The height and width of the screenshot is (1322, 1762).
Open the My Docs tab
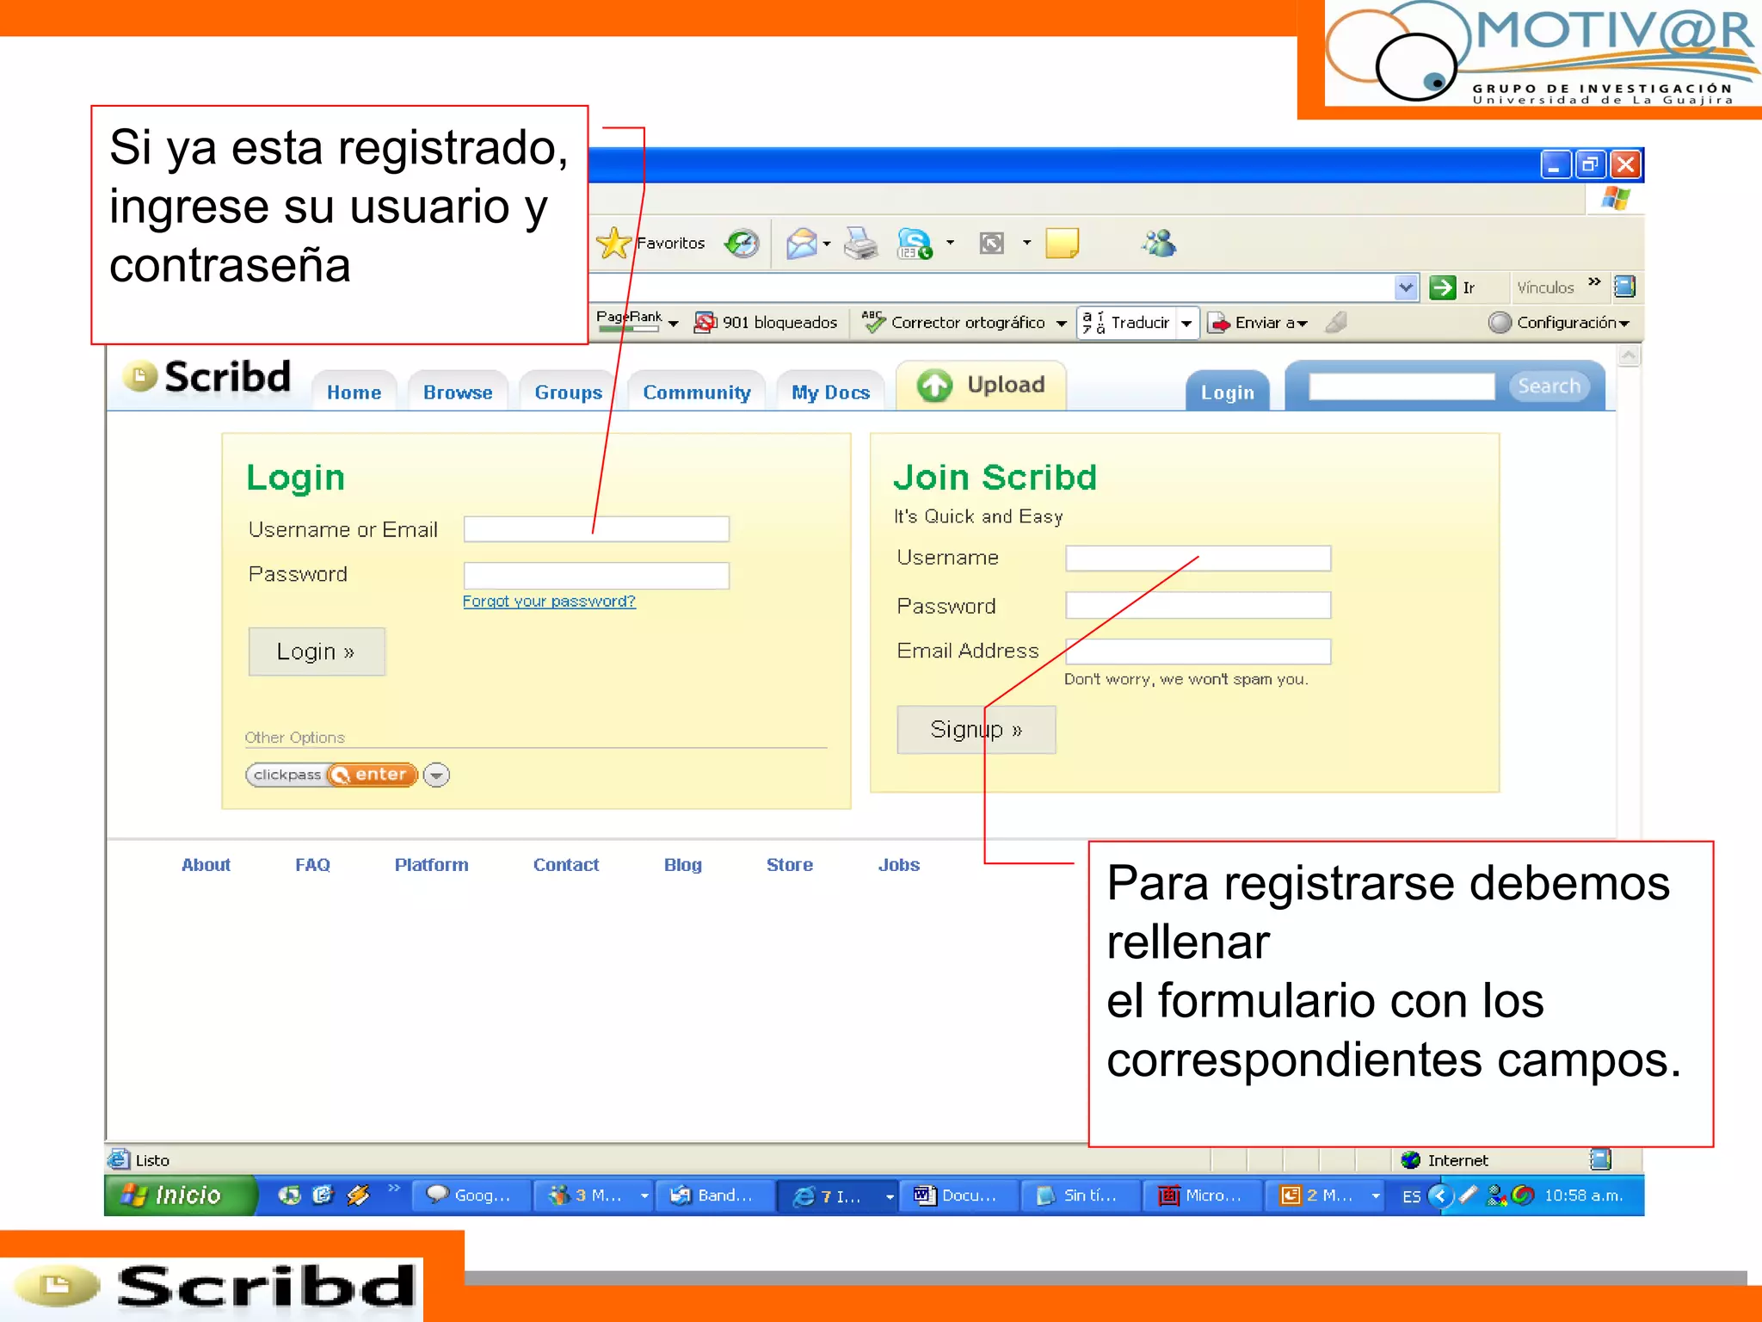point(830,392)
